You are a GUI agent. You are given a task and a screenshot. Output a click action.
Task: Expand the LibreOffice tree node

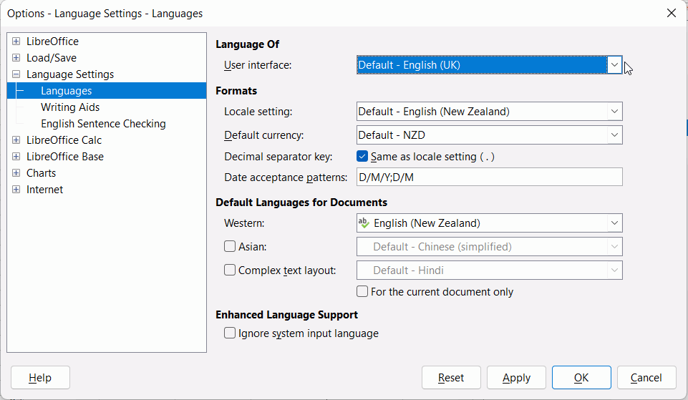[x=16, y=42]
